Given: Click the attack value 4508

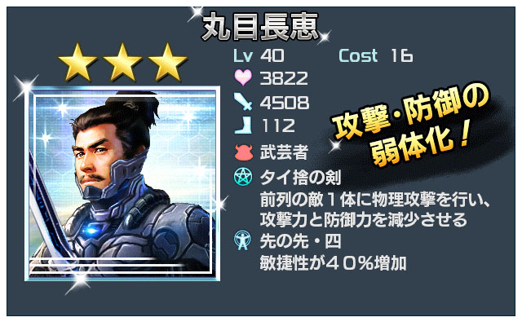Looking at the screenshot, I should [285, 103].
